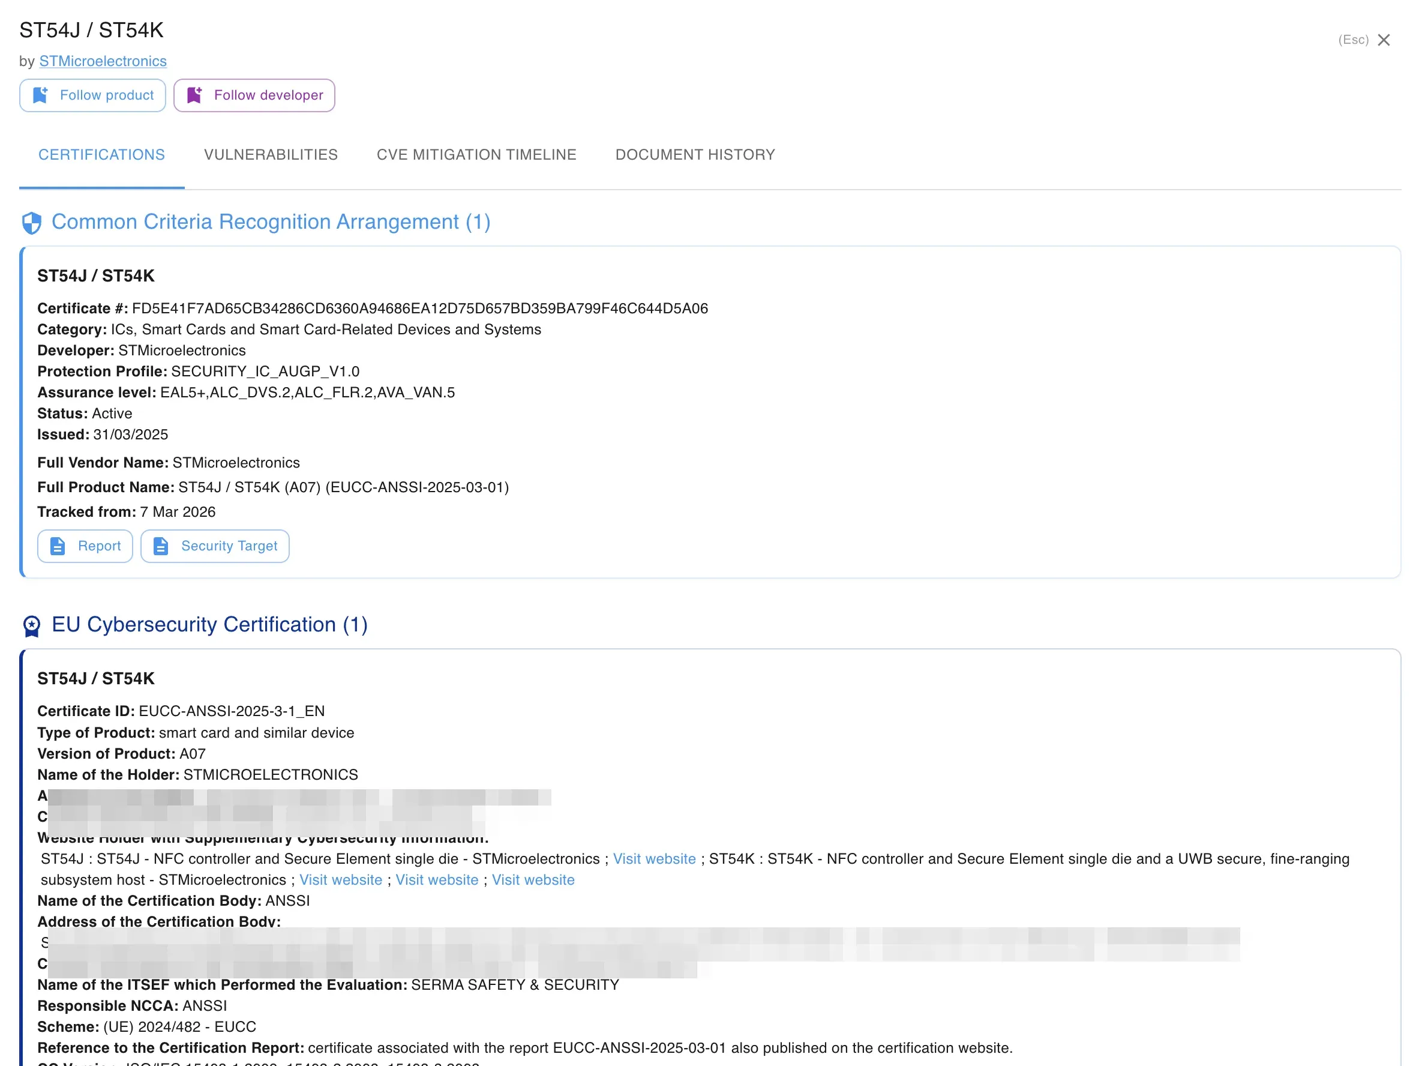Click last Visit website link

point(533,879)
